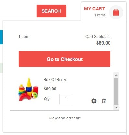Click the "Qty:" label beside the quantity box
Screen dimensions: 129x135
(x=47, y=99)
